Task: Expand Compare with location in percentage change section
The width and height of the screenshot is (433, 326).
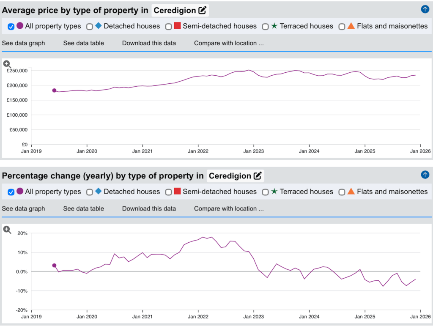Action: 229,208
